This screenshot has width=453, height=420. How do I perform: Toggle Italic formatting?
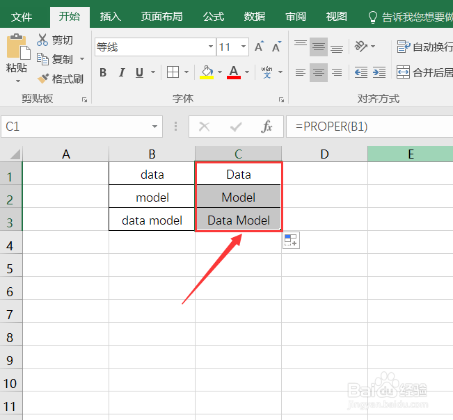tap(122, 72)
